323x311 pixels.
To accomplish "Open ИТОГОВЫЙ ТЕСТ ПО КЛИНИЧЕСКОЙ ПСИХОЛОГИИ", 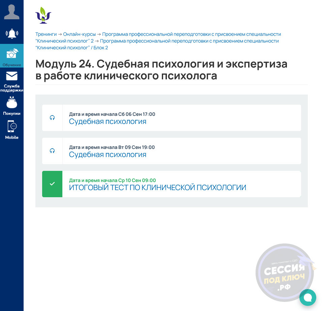I will coord(157,188).
